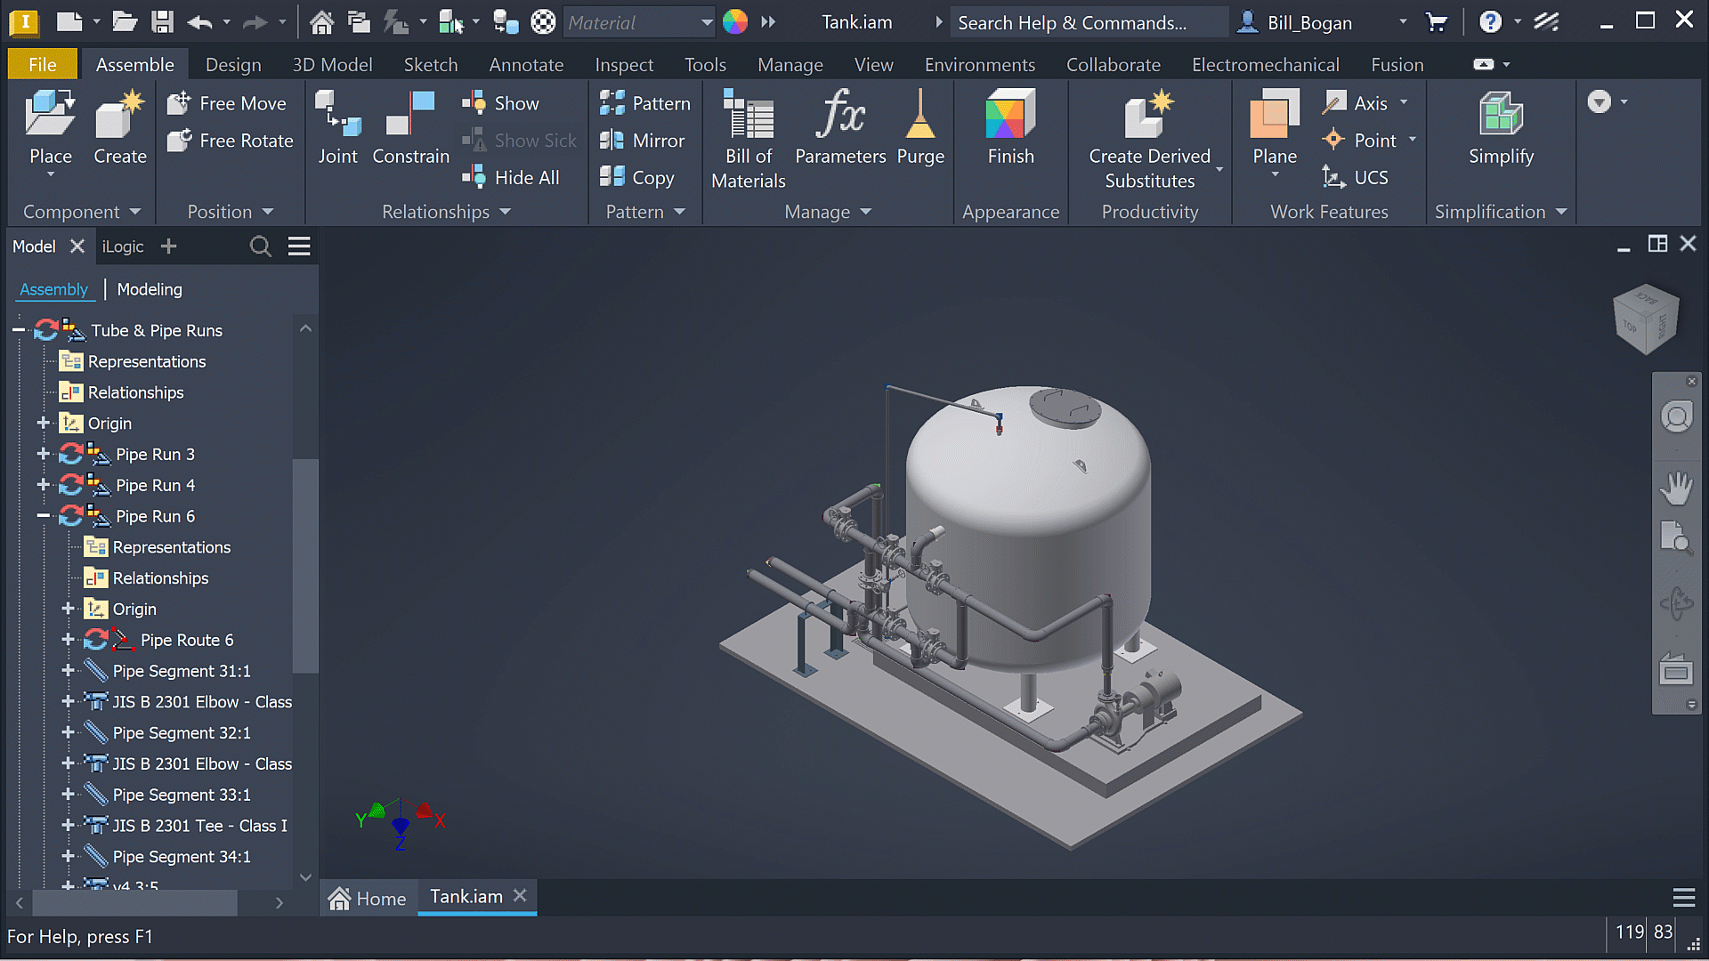Expand the Pipe Run 3 node
Image resolution: width=1709 pixels, height=961 pixels.
pos(43,454)
